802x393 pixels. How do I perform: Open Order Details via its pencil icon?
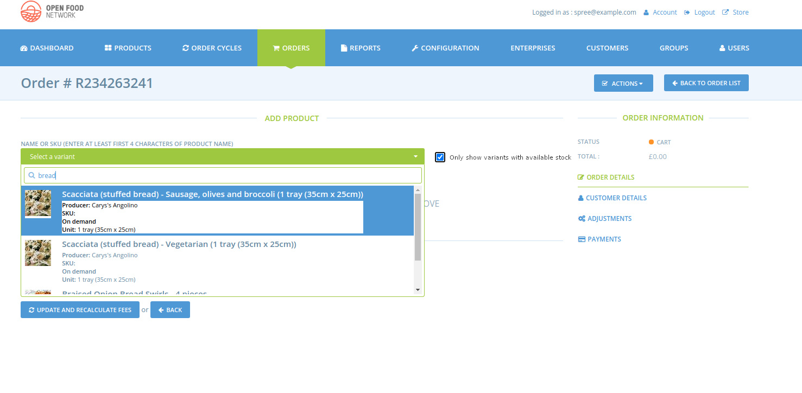(580, 177)
